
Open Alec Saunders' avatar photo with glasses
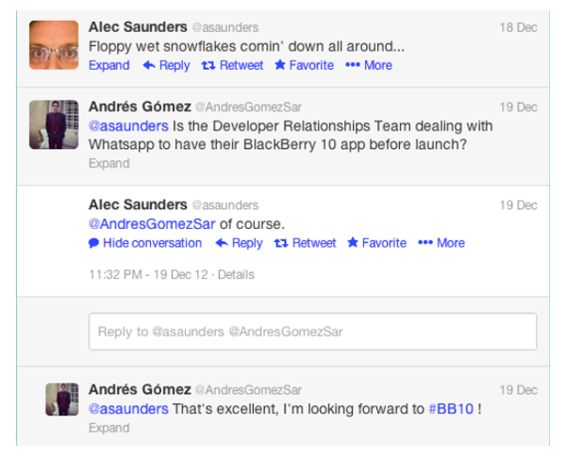[54, 45]
